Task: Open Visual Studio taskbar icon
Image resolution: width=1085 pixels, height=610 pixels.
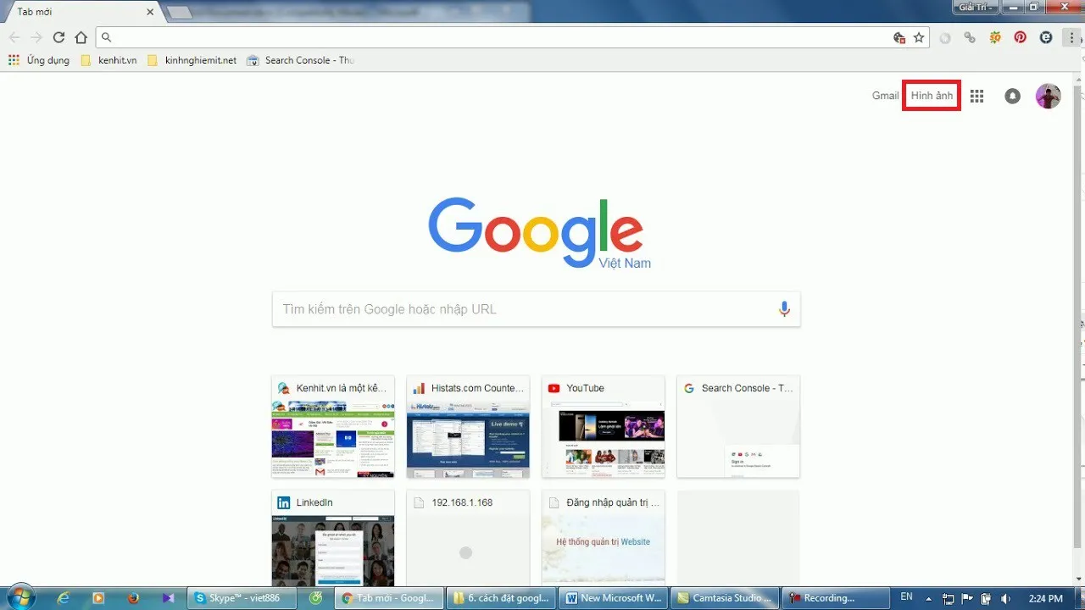Action: [168, 598]
